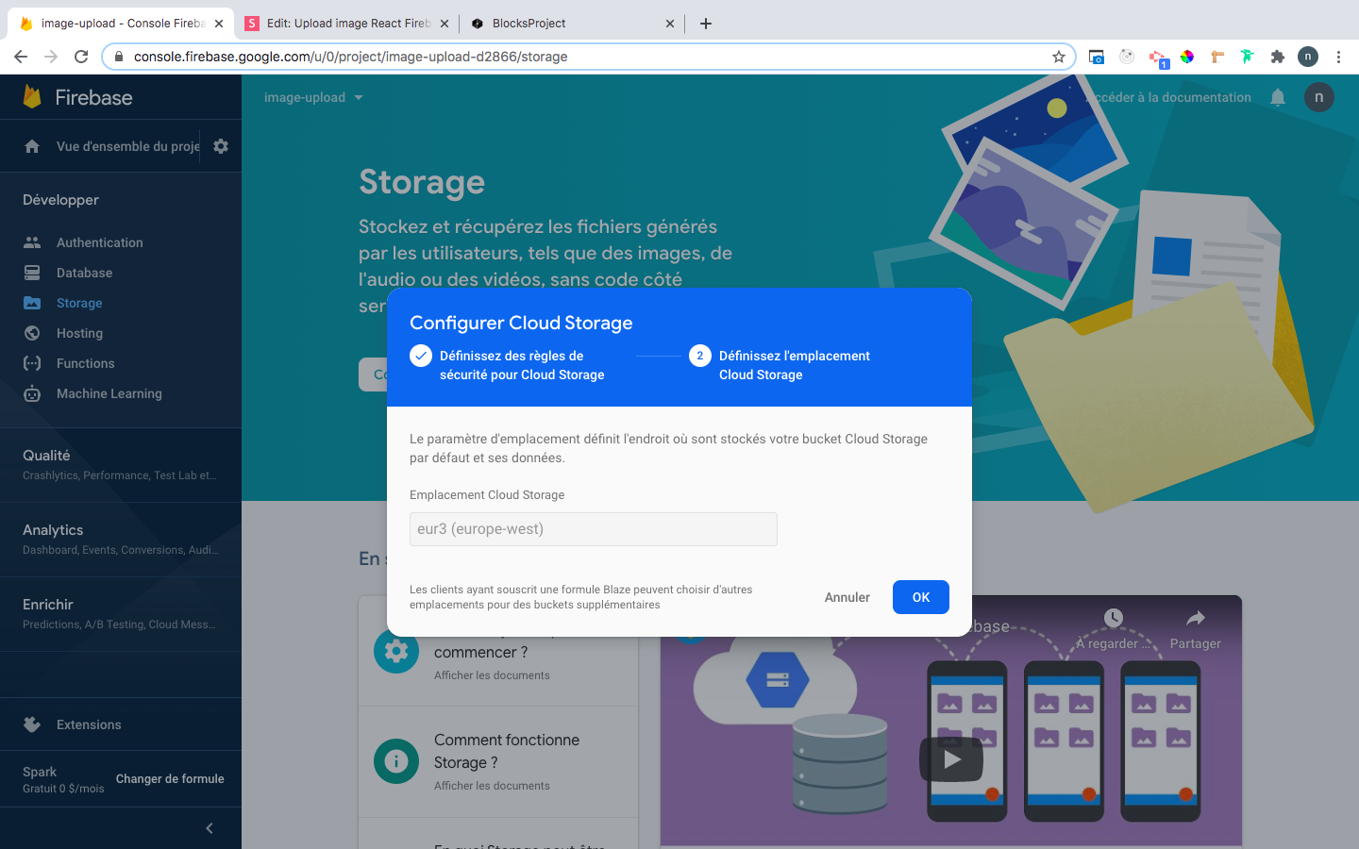Click the Authentication people icon
This screenshot has height=849, width=1359.
(x=32, y=242)
